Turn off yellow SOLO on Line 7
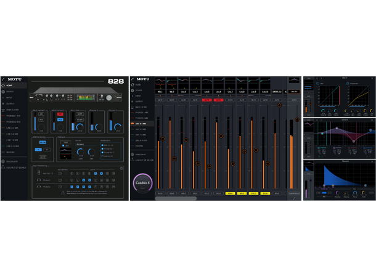This screenshot has height=277, width=376. point(230,193)
